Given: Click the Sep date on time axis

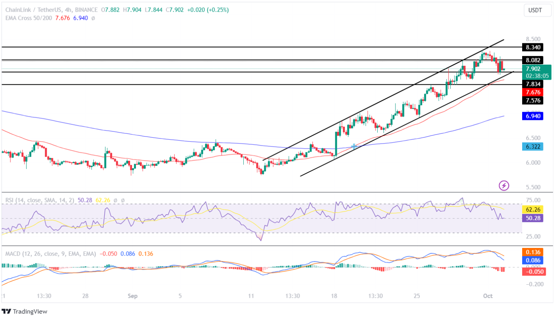Looking at the screenshot, I should (x=132, y=296).
